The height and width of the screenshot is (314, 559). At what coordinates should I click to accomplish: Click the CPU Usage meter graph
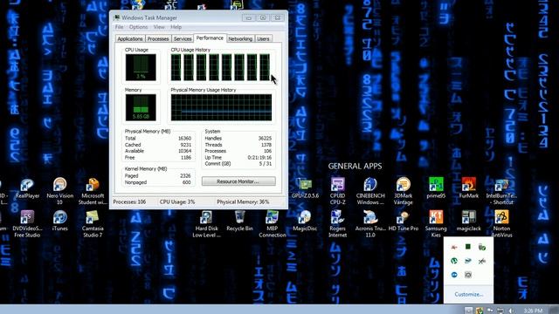(141, 67)
